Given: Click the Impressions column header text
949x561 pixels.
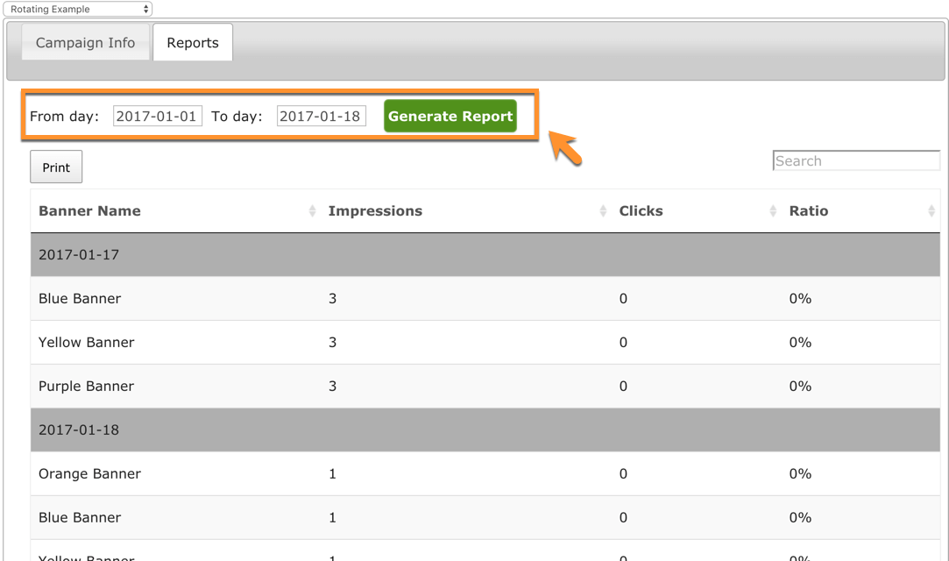Looking at the screenshot, I should (x=375, y=211).
